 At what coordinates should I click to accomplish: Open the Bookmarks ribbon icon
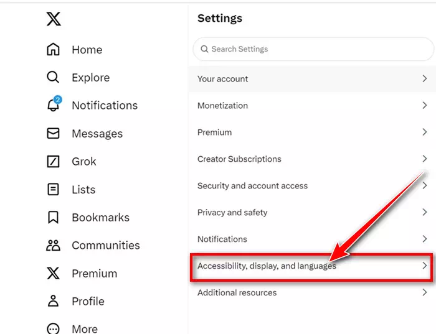coord(53,217)
